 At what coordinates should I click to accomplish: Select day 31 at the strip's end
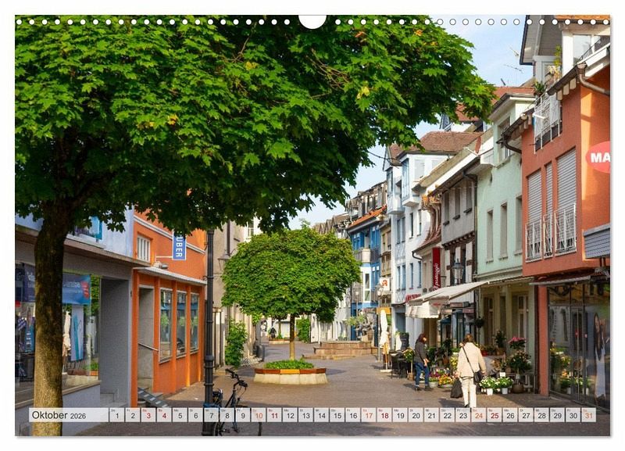[x=588, y=415]
